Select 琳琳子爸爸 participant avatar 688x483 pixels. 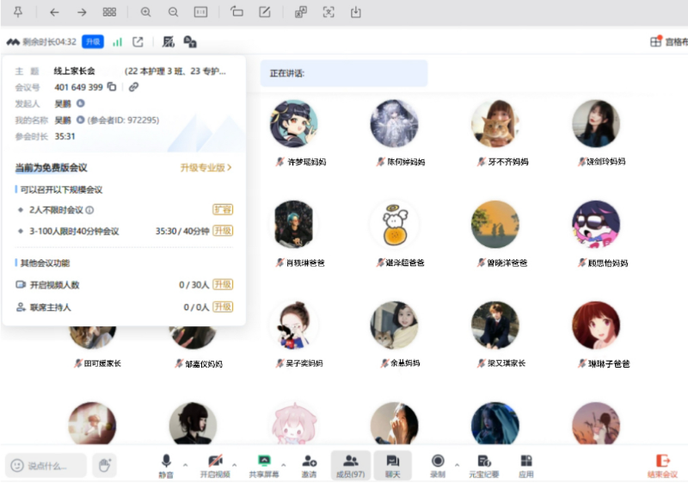point(596,325)
